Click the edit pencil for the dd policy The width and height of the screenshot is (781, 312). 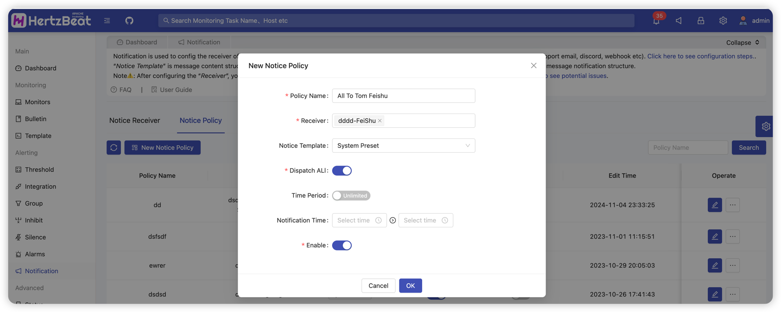[x=715, y=205]
